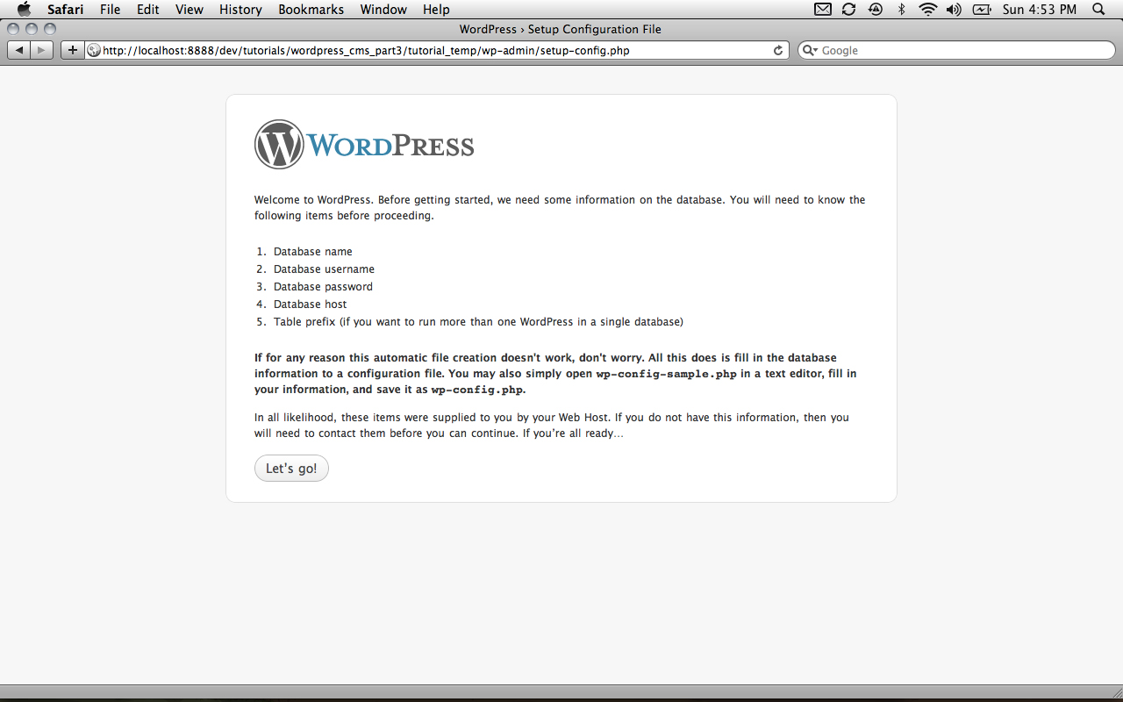The image size is (1123, 702).
Task: Click the "Table prefix" list item
Action: tap(478, 322)
